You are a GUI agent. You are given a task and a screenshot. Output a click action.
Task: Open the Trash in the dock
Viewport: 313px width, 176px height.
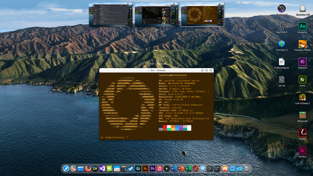247,169
